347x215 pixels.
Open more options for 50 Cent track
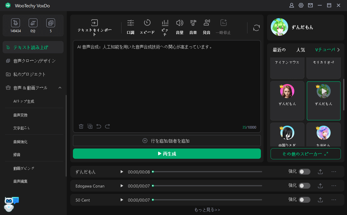point(334,200)
